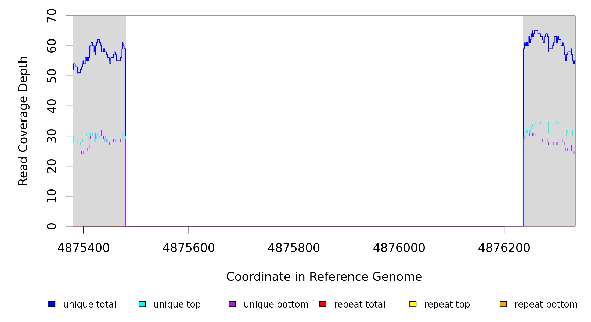Click the 'Coordinate in Reference Genome' axis title
This screenshot has width=591, height=322.
point(324,277)
